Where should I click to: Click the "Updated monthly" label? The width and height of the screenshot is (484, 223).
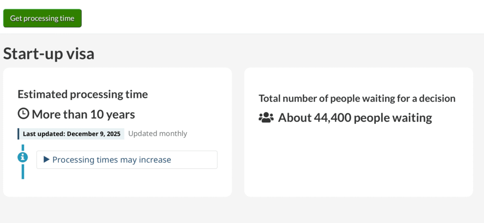[x=157, y=134]
